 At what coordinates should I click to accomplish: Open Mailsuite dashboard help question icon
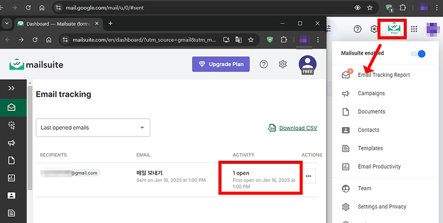pyautogui.click(x=264, y=64)
